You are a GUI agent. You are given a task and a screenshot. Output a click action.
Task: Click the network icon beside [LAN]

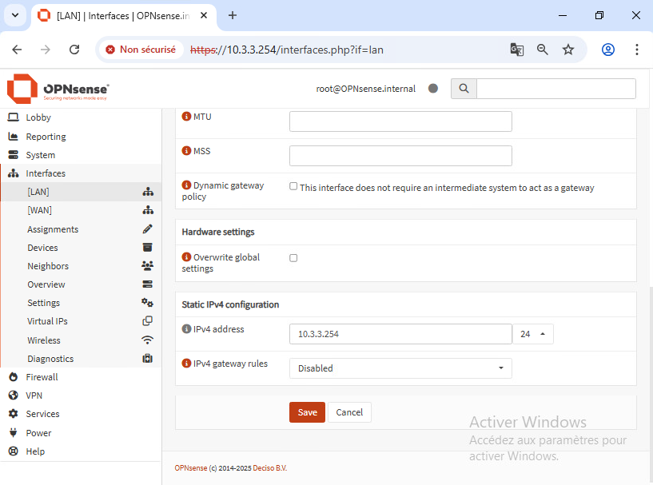click(148, 192)
